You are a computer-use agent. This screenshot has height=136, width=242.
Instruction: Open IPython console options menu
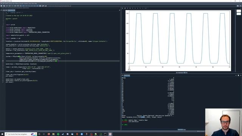pos(241,76)
